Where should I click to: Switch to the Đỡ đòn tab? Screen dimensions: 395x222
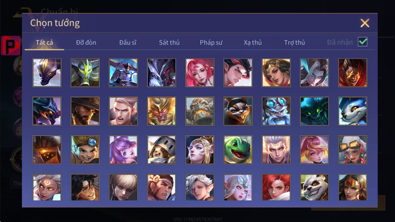[86, 42]
